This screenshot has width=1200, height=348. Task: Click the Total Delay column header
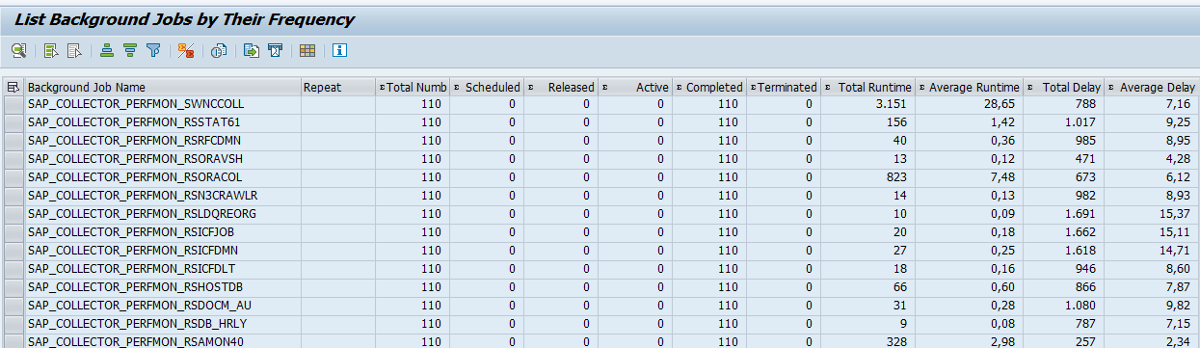pyautogui.click(x=1063, y=87)
